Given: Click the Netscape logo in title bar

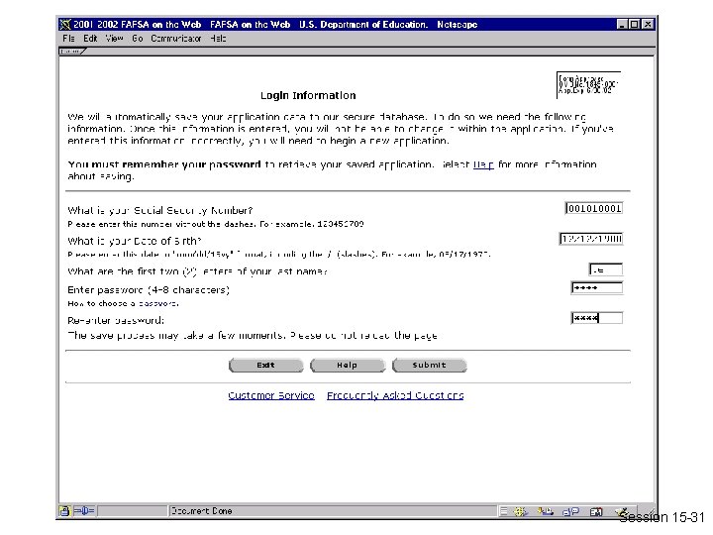Looking at the screenshot, I should 65,25.
